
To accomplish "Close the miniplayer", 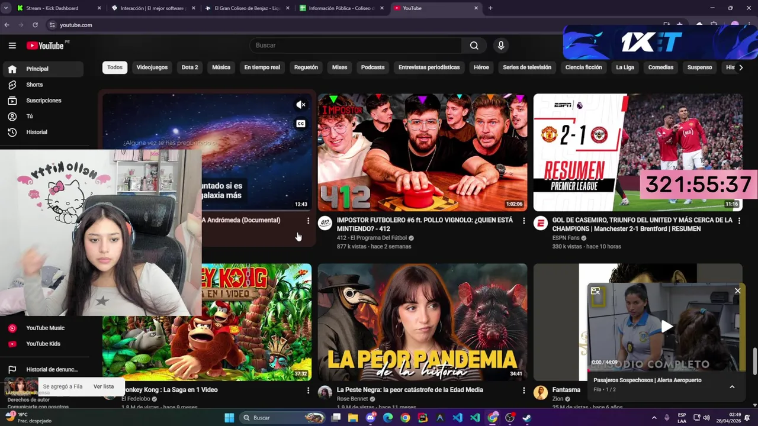I will point(737,291).
